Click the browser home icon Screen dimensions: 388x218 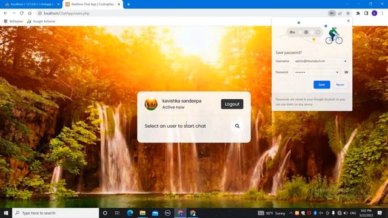(30, 13)
